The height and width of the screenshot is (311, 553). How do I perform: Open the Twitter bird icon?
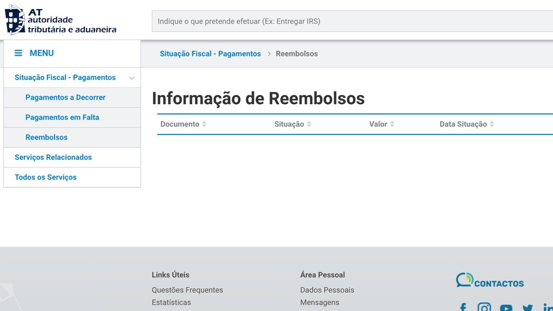pos(527,307)
